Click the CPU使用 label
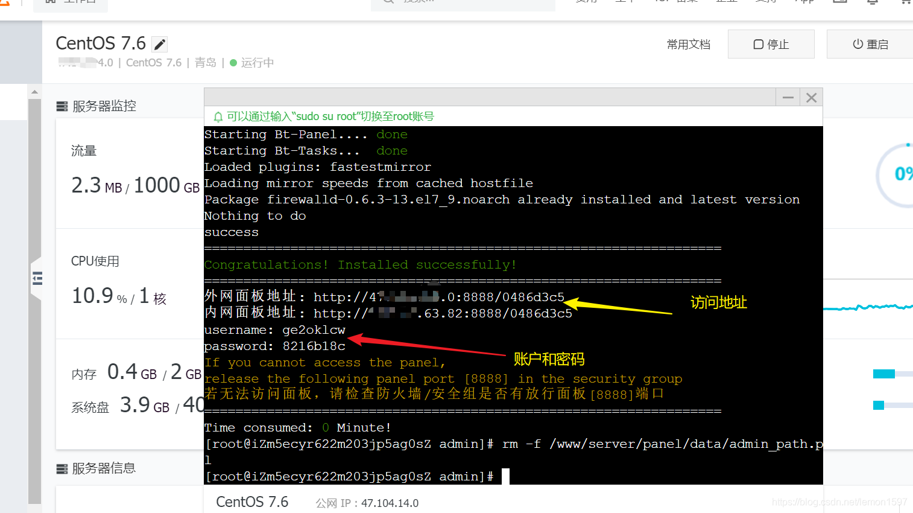Screen dimensions: 913x513 click(95, 261)
